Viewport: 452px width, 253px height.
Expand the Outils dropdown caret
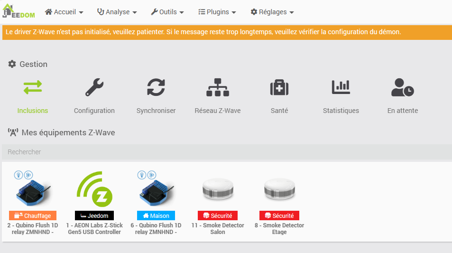(x=182, y=12)
